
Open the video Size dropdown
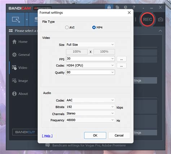[90, 45]
